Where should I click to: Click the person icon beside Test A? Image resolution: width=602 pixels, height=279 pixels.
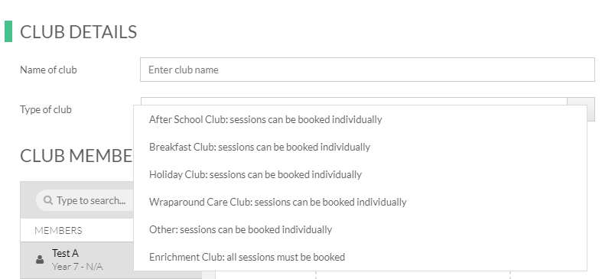(x=40, y=260)
